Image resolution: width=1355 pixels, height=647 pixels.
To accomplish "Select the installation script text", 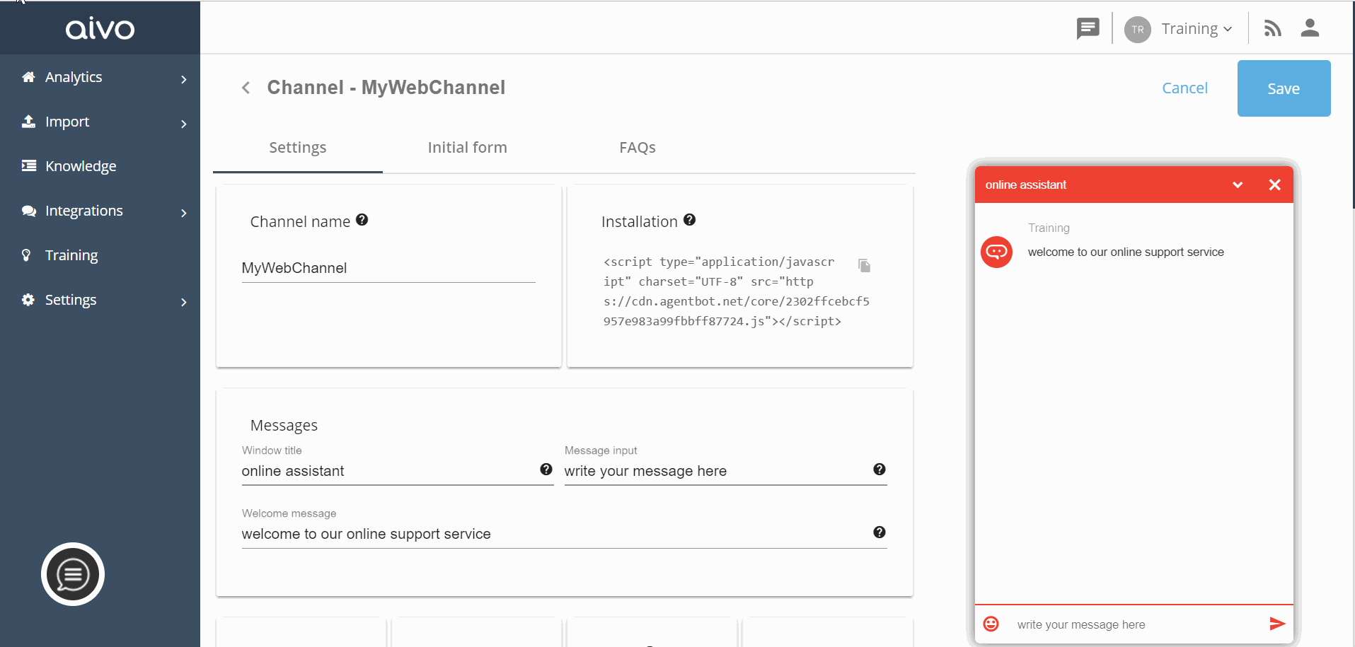I will tap(736, 291).
